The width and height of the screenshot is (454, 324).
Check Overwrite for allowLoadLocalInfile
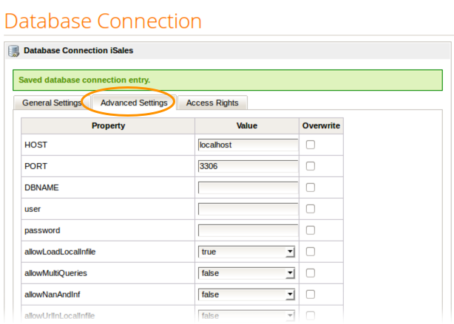pos(311,252)
